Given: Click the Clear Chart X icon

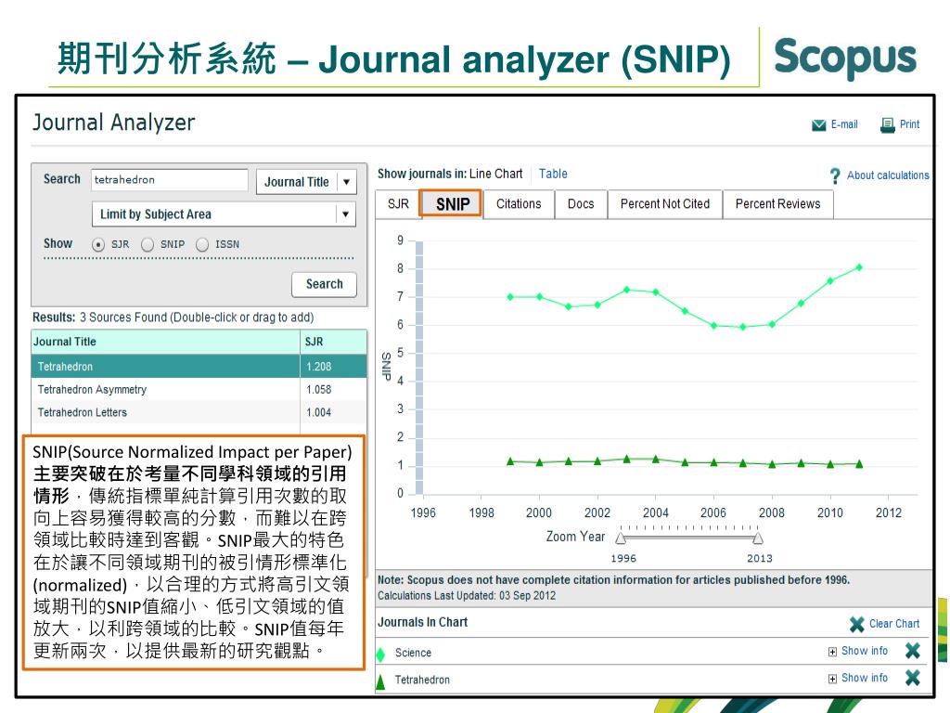Looking at the screenshot, I should coord(856,624).
